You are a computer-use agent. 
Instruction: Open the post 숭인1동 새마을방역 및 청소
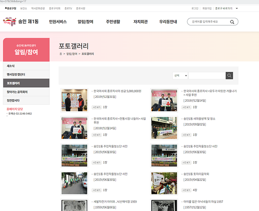point(199,119)
